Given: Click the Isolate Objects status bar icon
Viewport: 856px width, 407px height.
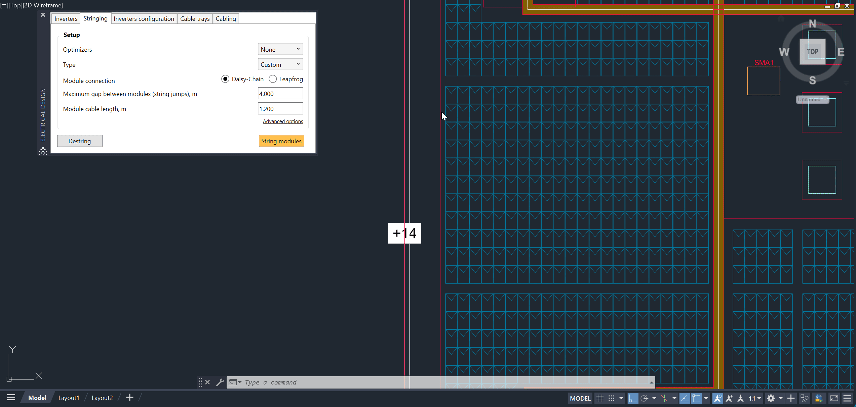Looking at the screenshot, I should coord(804,398).
